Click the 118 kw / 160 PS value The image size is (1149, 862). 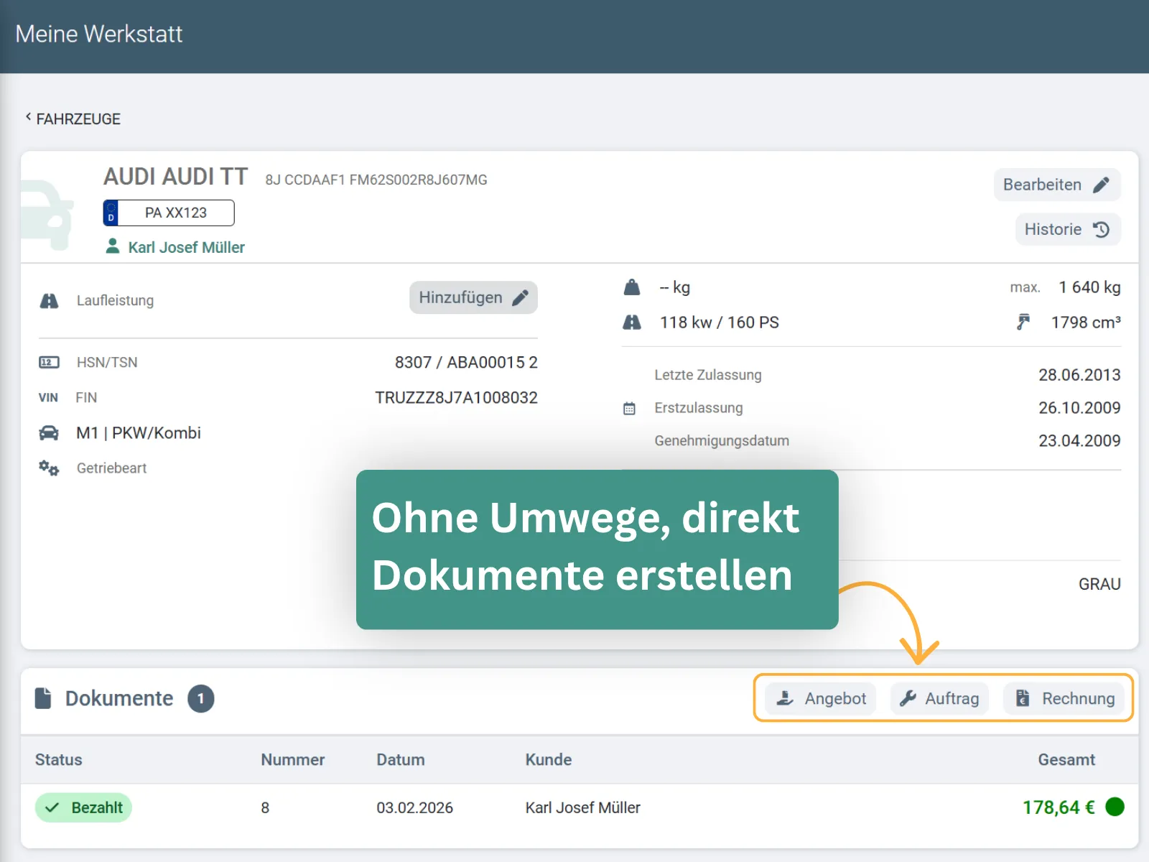click(720, 323)
